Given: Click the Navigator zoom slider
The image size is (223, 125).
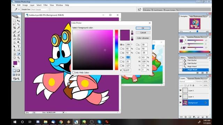Looking at the screenshot, I should [197, 31].
